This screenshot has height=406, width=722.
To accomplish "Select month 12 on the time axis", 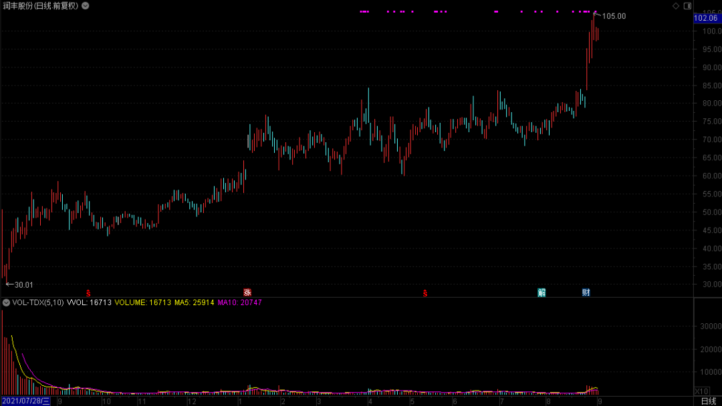I will click(x=192, y=401).
